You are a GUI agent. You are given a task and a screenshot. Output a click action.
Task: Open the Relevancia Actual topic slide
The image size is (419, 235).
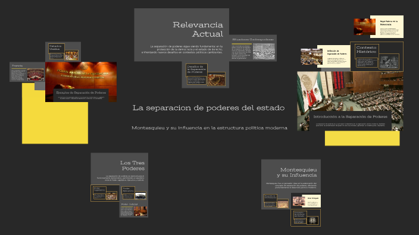coord(182,34)
